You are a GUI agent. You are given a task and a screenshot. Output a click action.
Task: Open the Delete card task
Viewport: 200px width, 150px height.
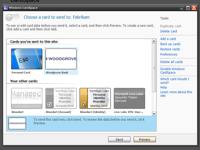pyautogui.click(x=168, y=31)
